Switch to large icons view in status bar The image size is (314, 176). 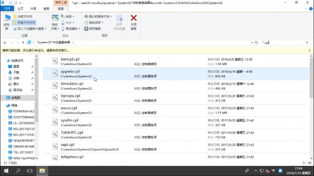click(x=310, y=163)
